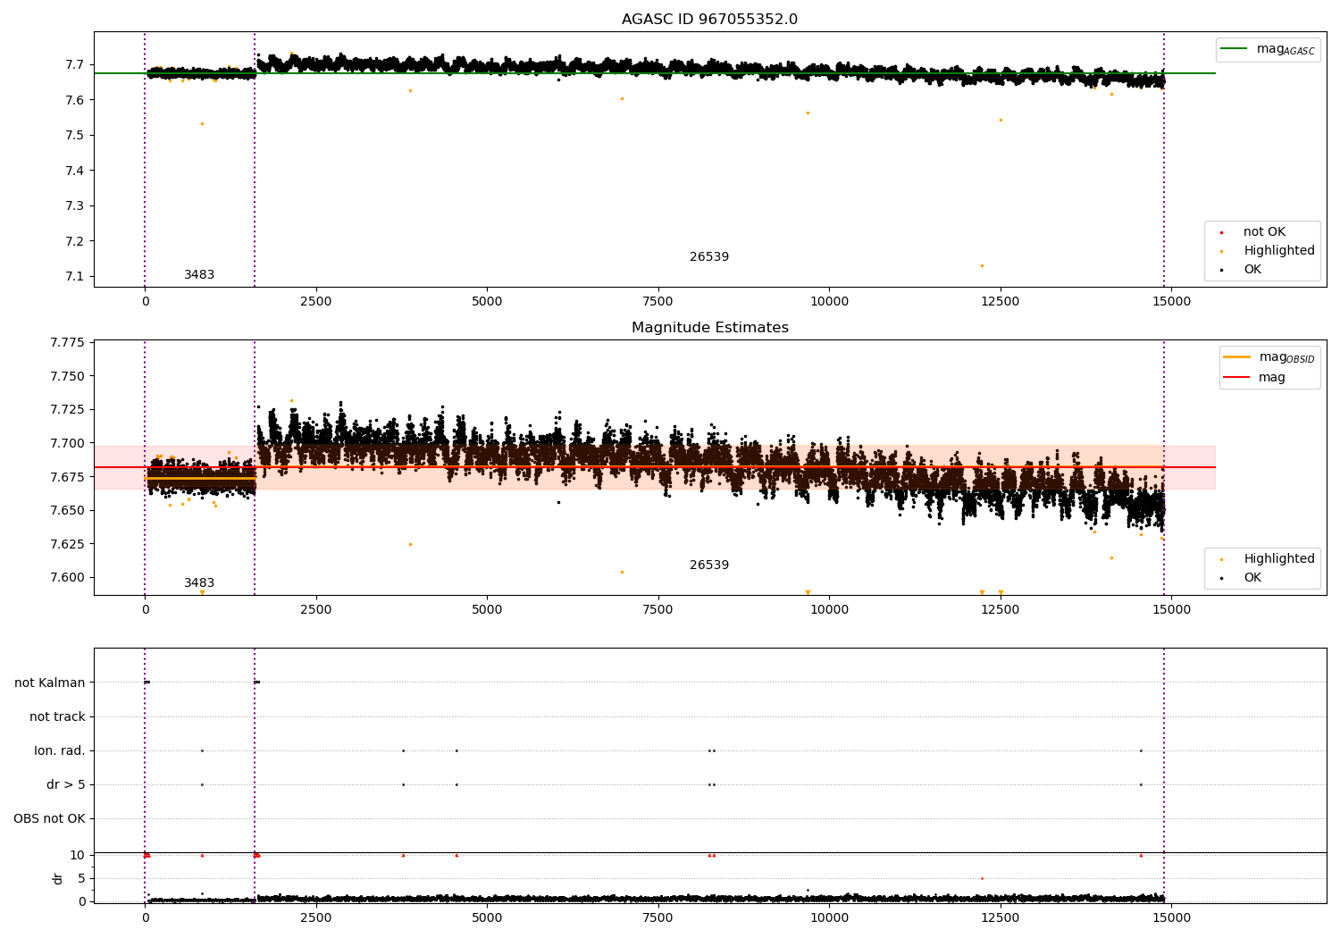Click the 7.3 y-axis tick in top plot
The height and width of the screenshot is (938, 1340).
(74, 206)
